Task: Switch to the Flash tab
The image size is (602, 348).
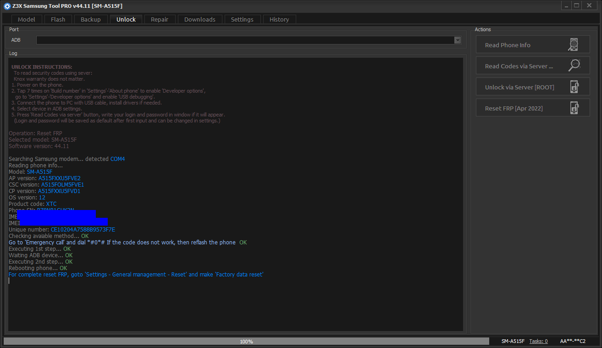Action: pos(58,19)
